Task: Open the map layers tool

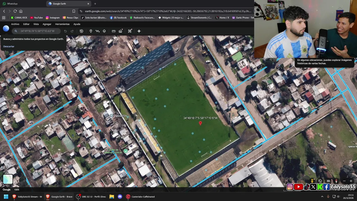Action: click(104, 31)
